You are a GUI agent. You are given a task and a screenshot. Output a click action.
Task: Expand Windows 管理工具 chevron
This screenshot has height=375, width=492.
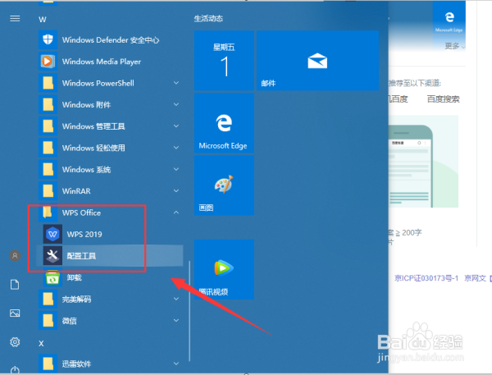tap(176, 126)
